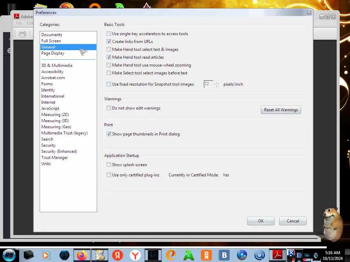
Task: Click the black folder taskbar icon
Action: coord(28,255)
